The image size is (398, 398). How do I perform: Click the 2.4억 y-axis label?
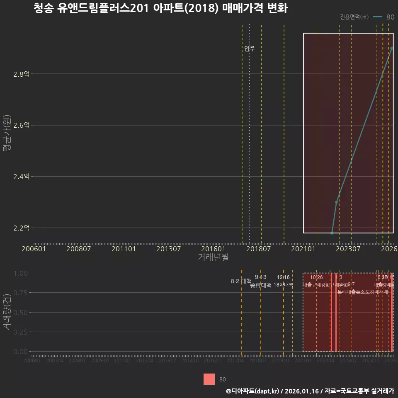[21, 177]
